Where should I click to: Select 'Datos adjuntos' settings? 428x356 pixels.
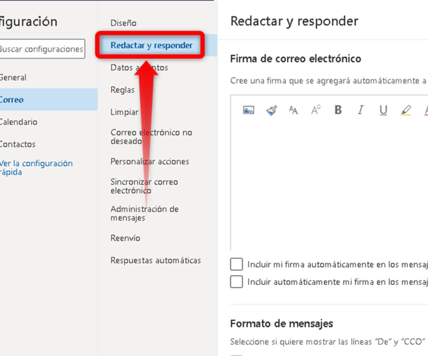139,67
